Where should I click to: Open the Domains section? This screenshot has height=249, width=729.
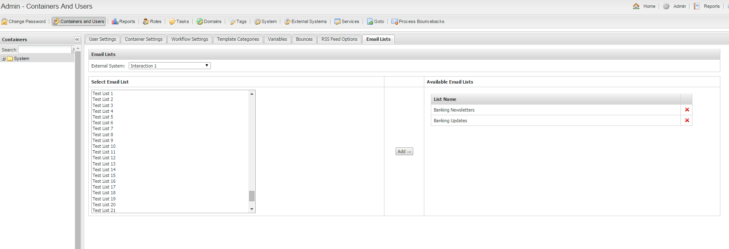[209, 21]
